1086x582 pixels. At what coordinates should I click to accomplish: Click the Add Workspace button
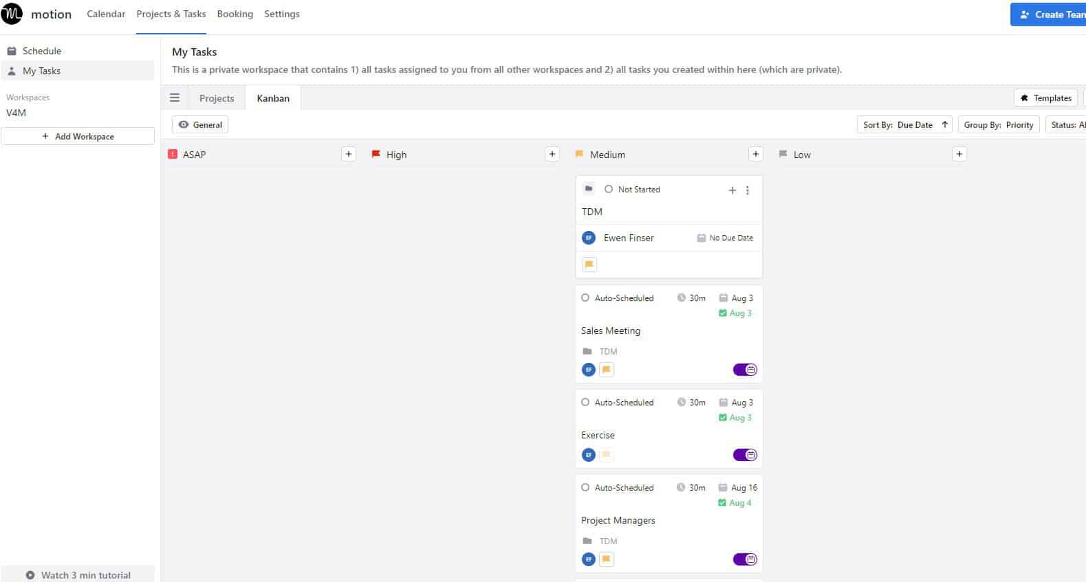click(x=78, y=136)
